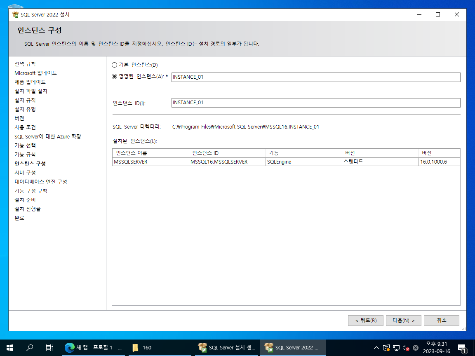Show hidden system tray icons
The width and height of the screenshot is (475, 356).
376,347
